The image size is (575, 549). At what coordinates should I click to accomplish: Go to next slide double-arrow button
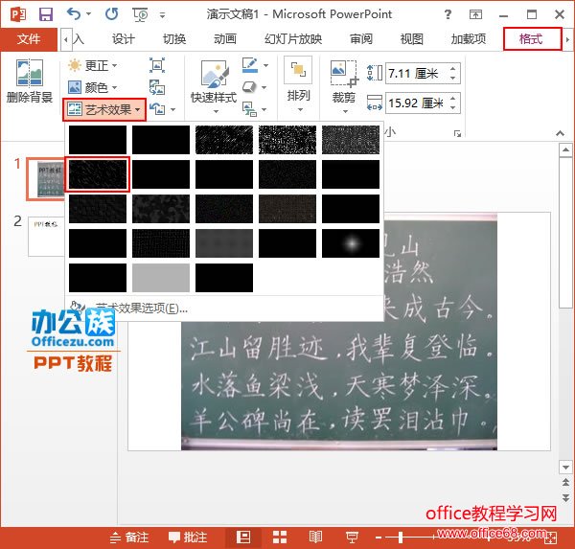point(565,497)
